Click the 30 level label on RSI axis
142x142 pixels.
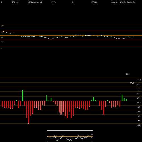pyautogui.click(x=2, y=42)
